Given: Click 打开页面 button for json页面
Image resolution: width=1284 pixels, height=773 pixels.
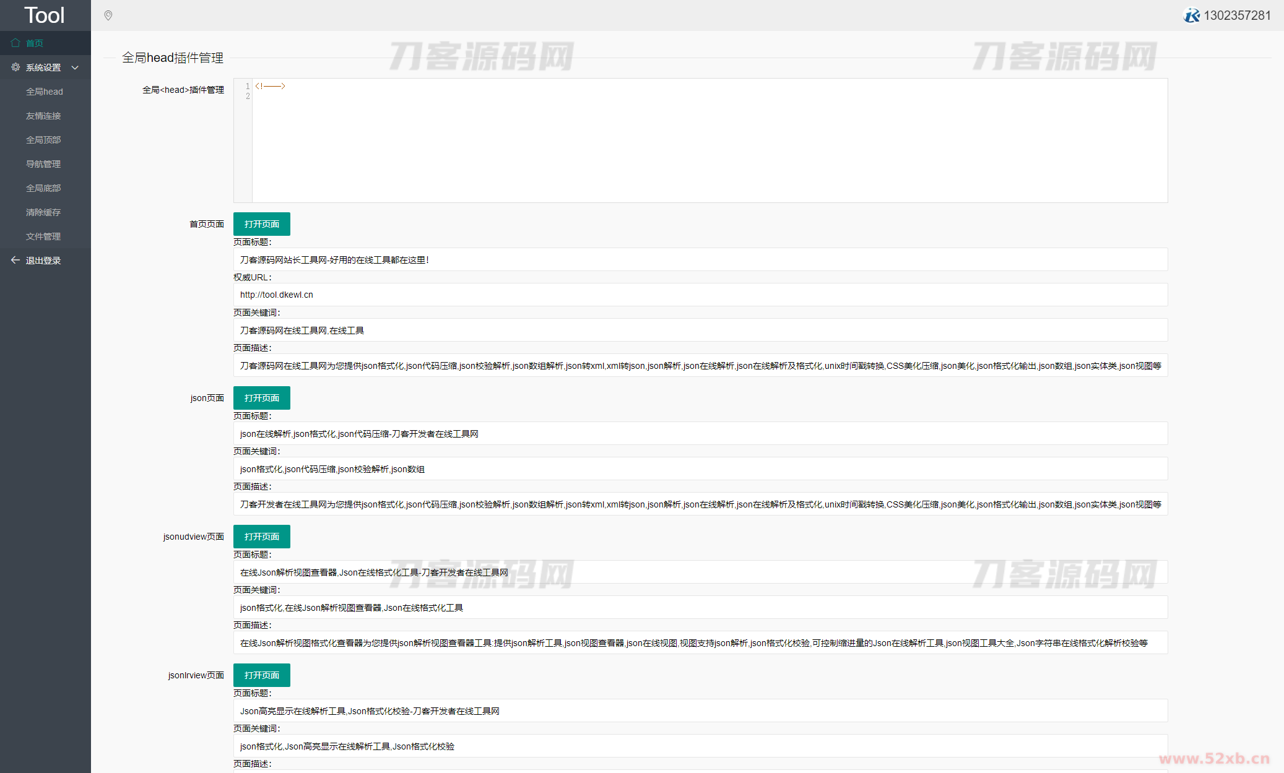Looking at the screenshot, I should [261, 398].
